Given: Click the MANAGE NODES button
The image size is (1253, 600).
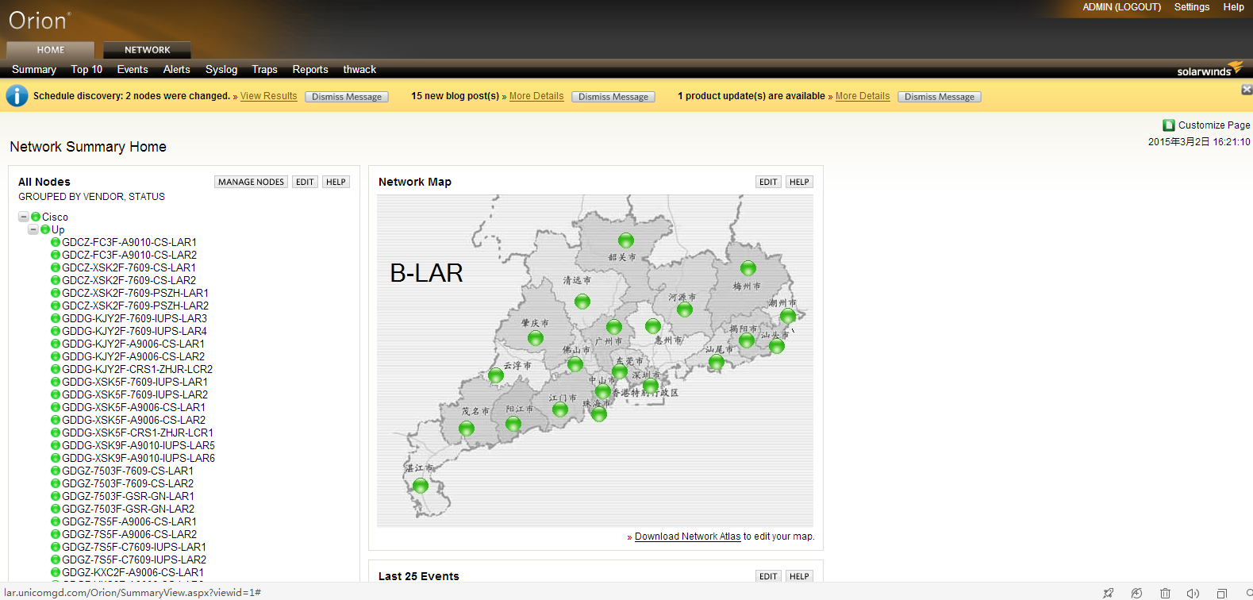Looking at the screenshot, I should coord(251,182).
